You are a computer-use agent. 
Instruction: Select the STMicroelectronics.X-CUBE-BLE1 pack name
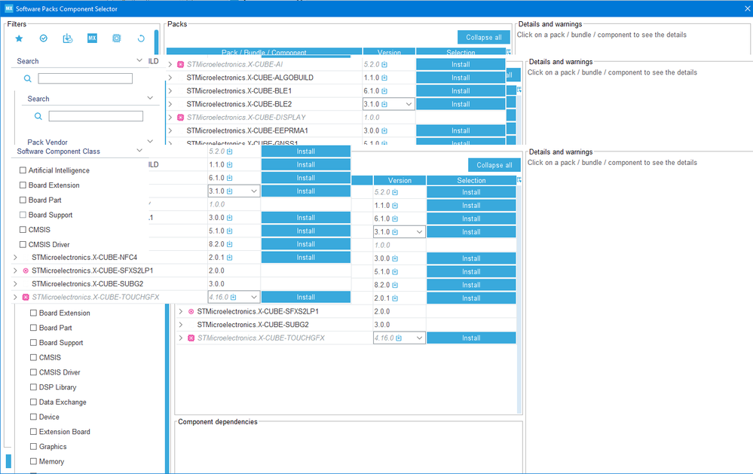point(239,90)
